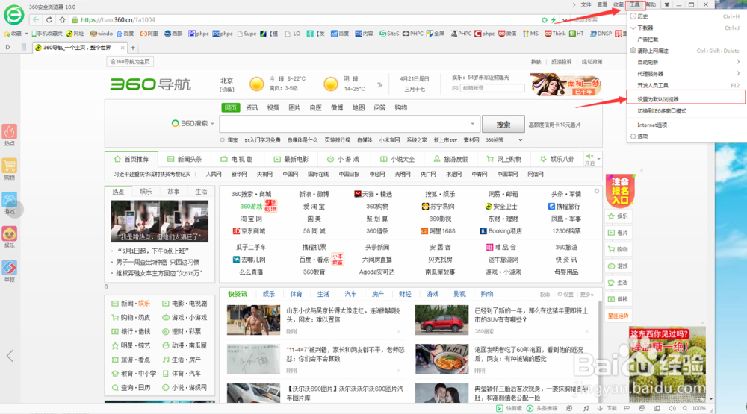
Task: Choose 下载器 in the tools menu
Action: (x=686, y=28)
